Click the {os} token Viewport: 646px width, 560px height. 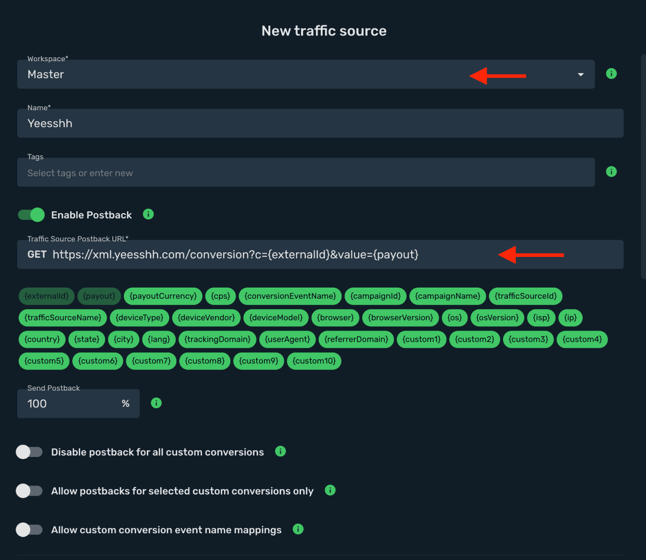pyautogui.click(x=455, y=318)
